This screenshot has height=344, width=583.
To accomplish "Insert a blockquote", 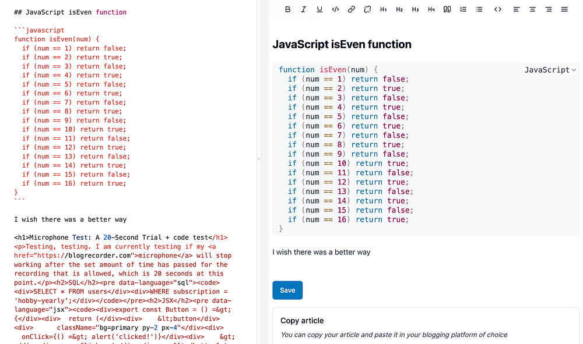I will 447,9.
